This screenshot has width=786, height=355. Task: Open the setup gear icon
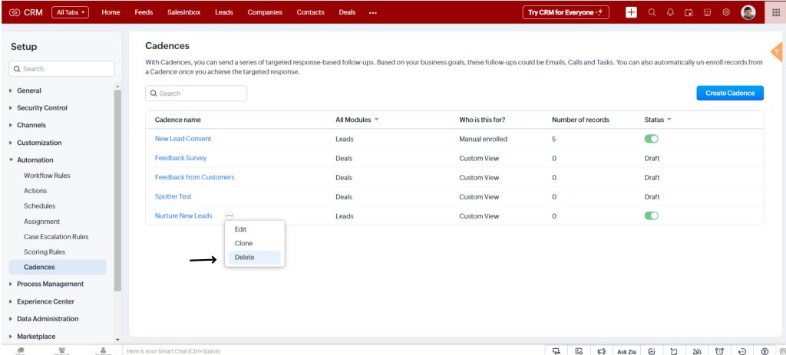coord(725,13)
